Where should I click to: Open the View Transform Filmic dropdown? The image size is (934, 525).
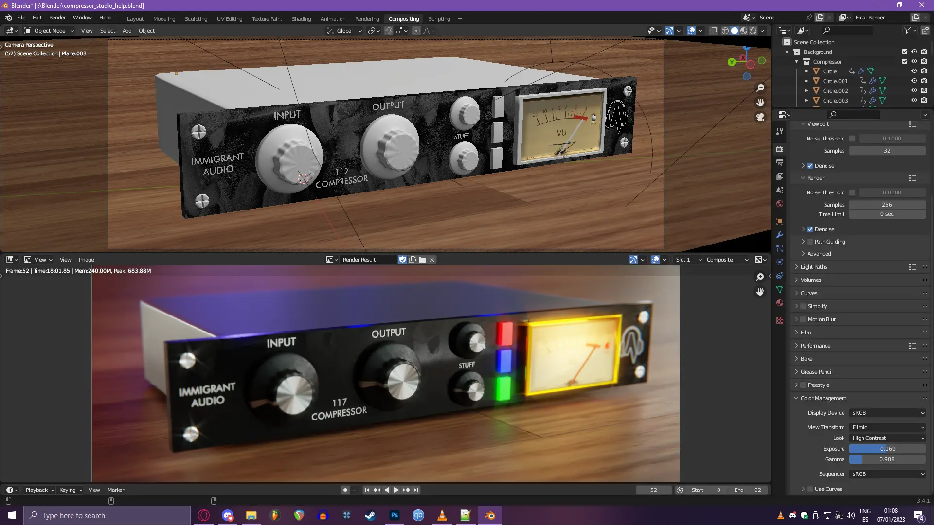click(x=888, y=427)
